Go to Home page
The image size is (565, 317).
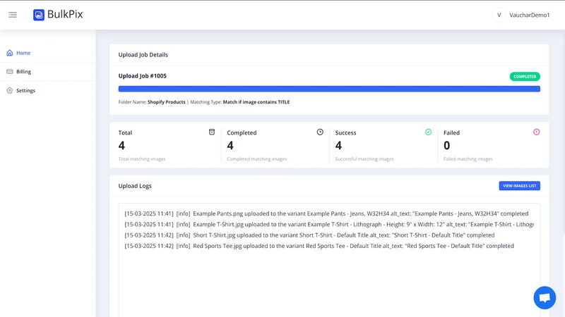pyautogui.click(x=23, y=53)
